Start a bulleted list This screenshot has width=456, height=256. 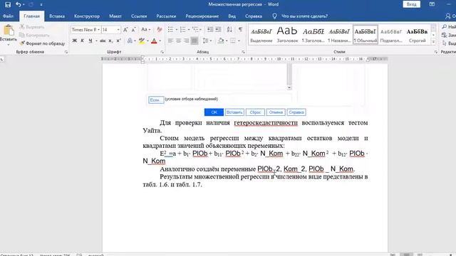[x=171, y=30]
